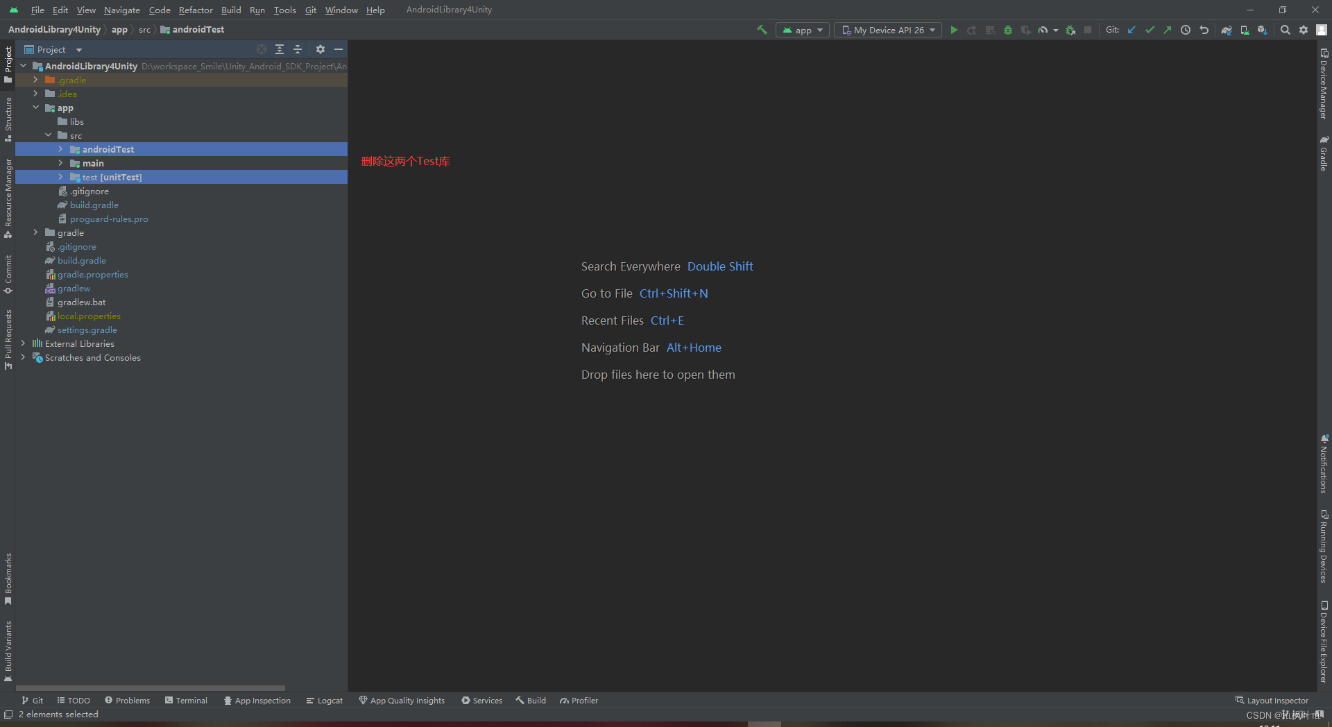Open the 'app' run configuration dropdown
Viewport: 1332px width, 727px height.
pyautogui.click(x=802, y=30)
